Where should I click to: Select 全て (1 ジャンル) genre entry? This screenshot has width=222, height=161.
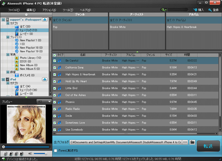coord(80,20)
